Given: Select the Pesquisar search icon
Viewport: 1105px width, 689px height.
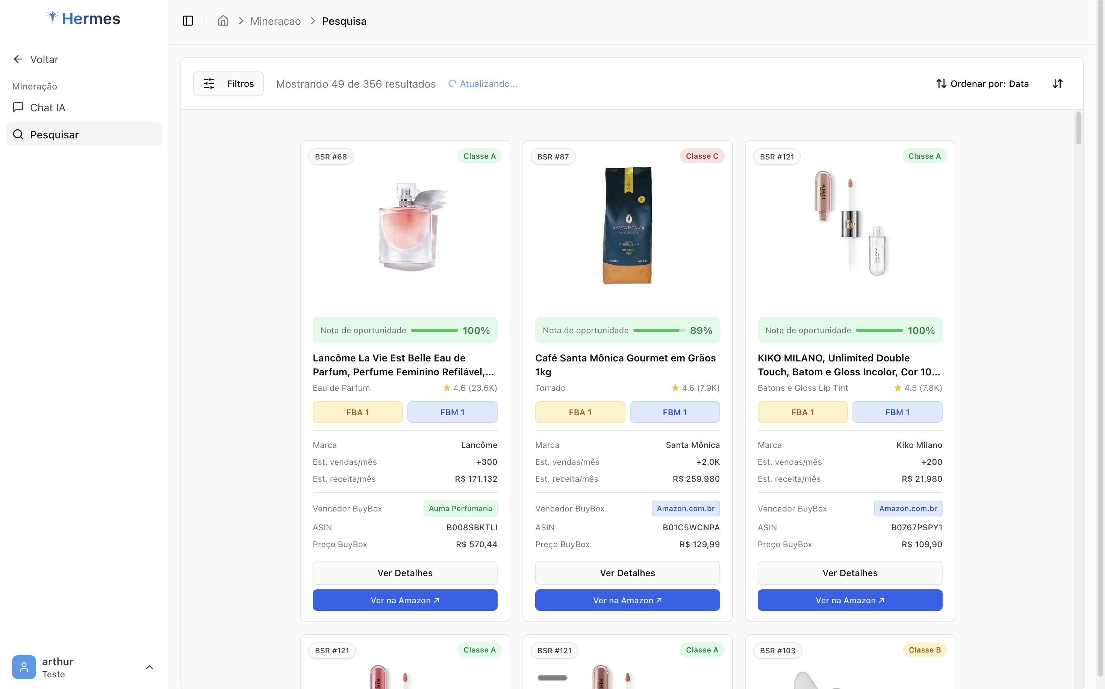Looking at the screenshot, I should 18,134.
